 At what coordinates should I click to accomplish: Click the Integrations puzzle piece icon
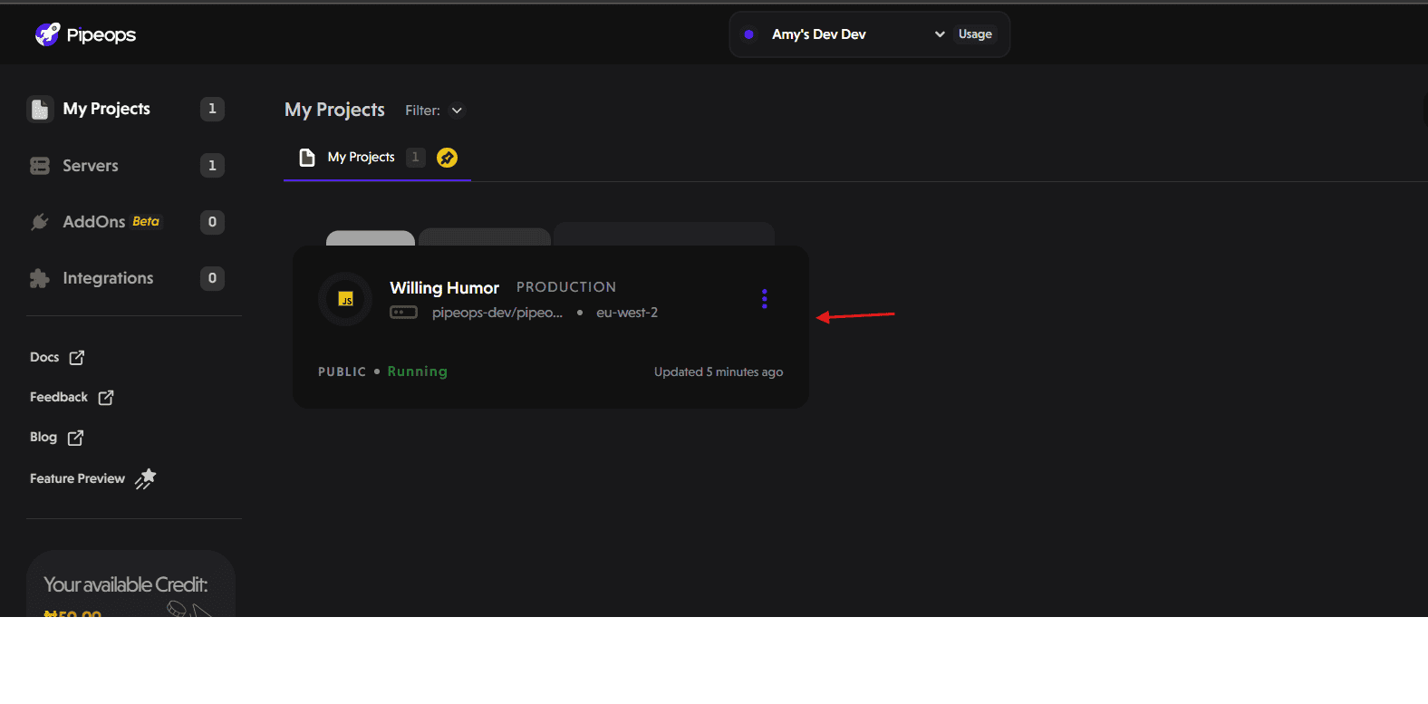(x=40, y=278)
